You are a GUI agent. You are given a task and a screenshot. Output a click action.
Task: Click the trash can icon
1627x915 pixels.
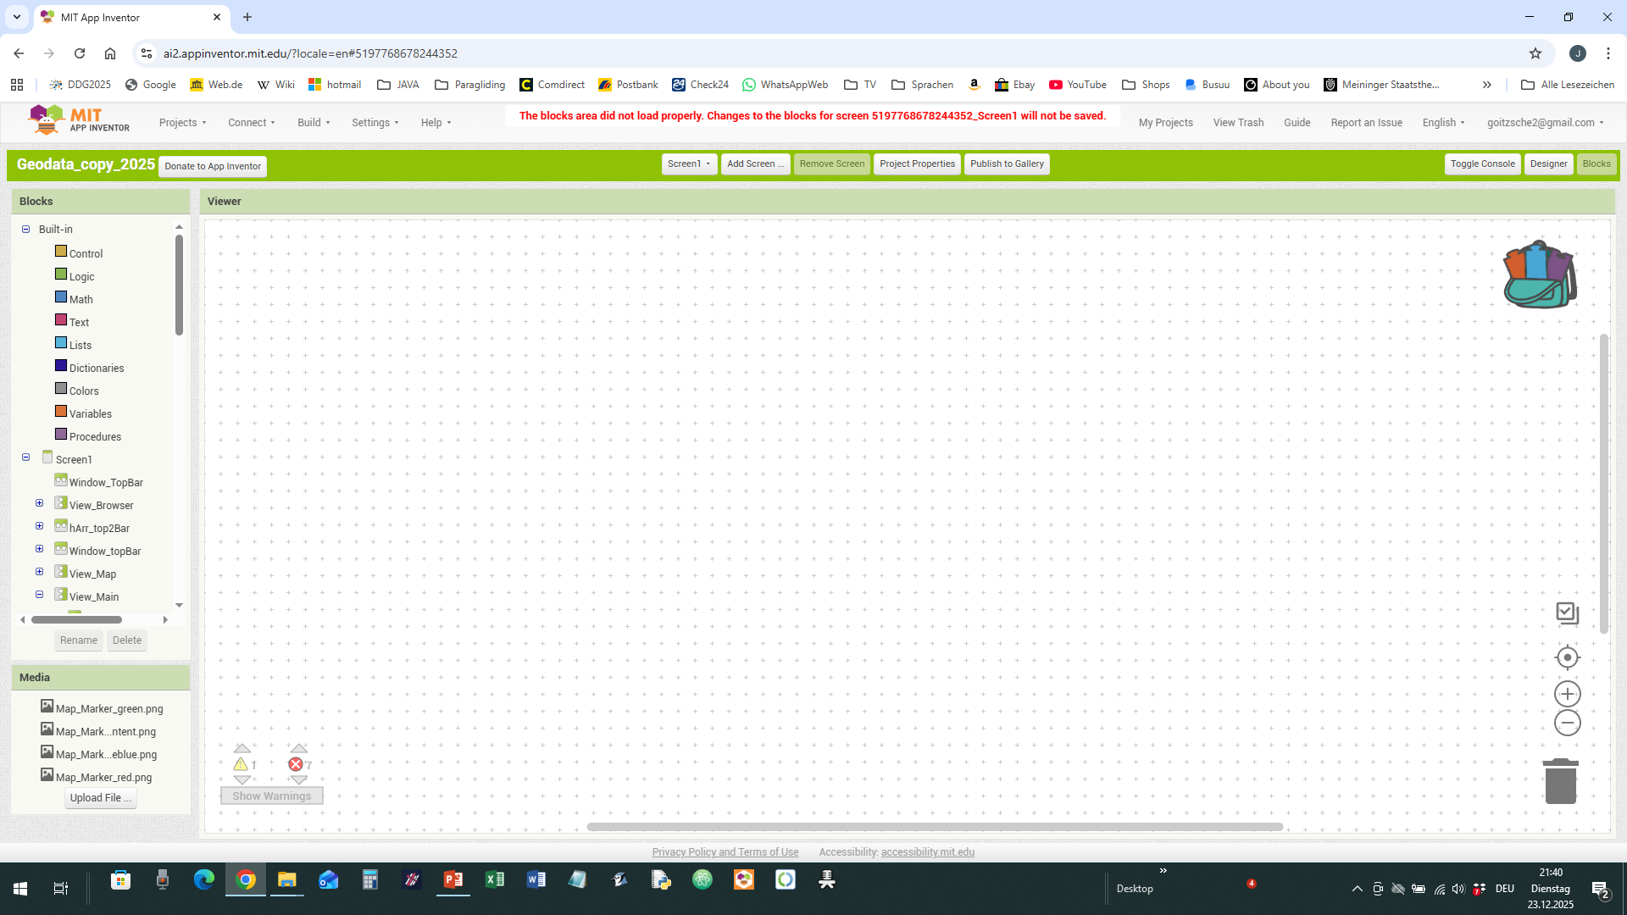click(1560, 781)
